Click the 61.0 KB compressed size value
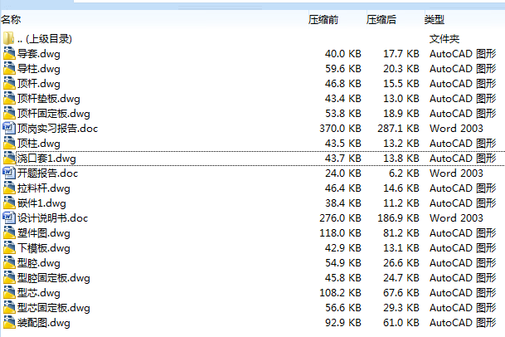The width and height of the screenshot is (505, 337). (x=401, y=323)
